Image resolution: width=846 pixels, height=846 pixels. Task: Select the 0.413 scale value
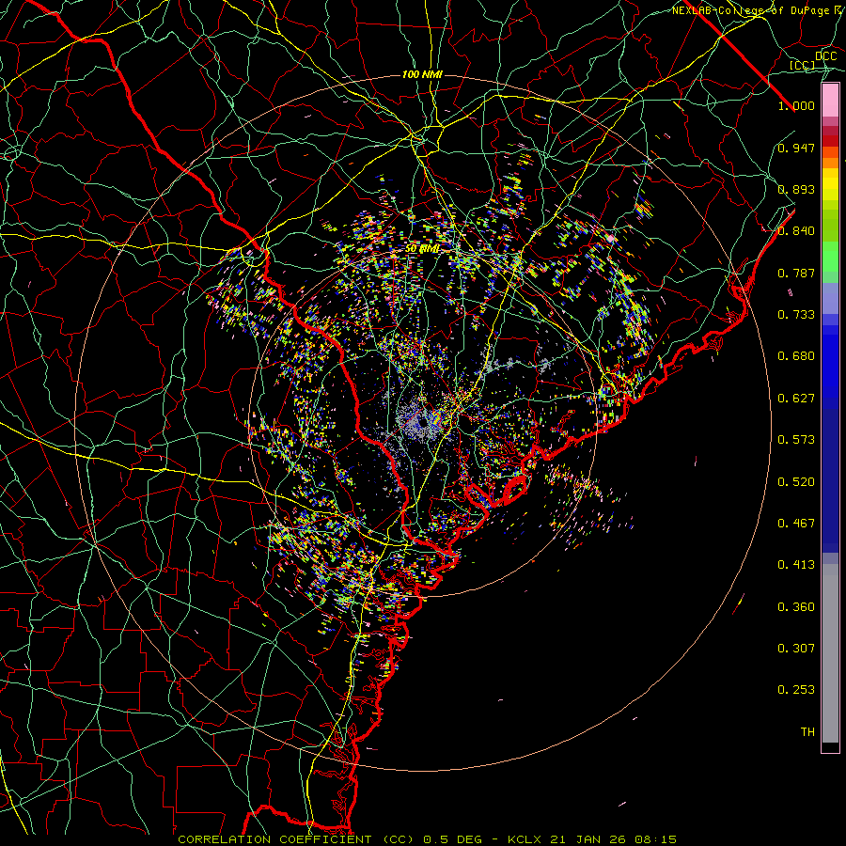click(796, 565)
